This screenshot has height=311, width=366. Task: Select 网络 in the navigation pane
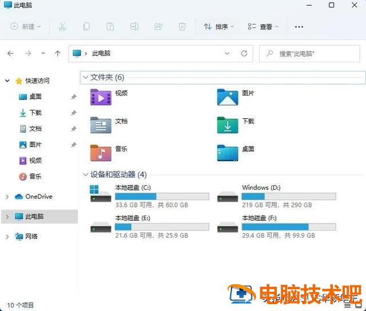[x=31, y=236]
